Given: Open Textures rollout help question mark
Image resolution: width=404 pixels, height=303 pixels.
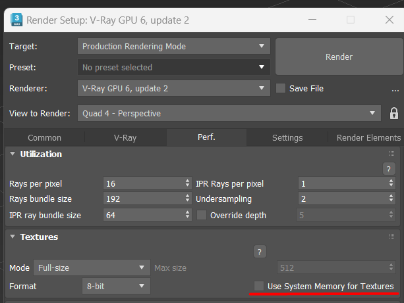Looking at the screenshot, I should pyautogui.click(x=260, y=252).
